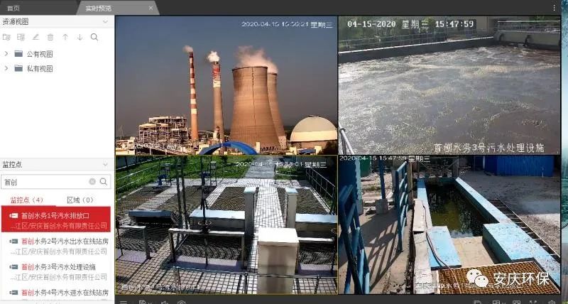Click the 监控点 panel header

tap(57, 165)
